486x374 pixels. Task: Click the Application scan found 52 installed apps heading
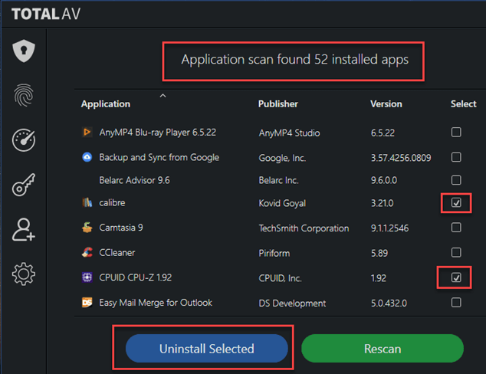coord(295,60)
